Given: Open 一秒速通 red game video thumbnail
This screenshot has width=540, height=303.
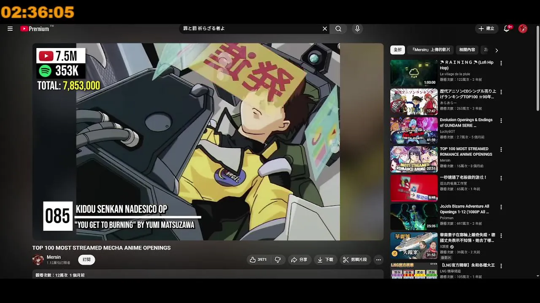Looking at the screenshot, I should (414, 188).
